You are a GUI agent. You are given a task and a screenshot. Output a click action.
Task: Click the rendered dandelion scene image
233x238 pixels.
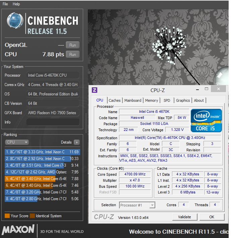(x=158, y=47)
